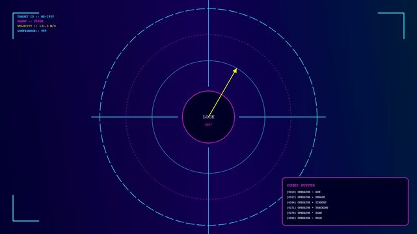Select the RANGE readout line

click(x=31, y=21)
